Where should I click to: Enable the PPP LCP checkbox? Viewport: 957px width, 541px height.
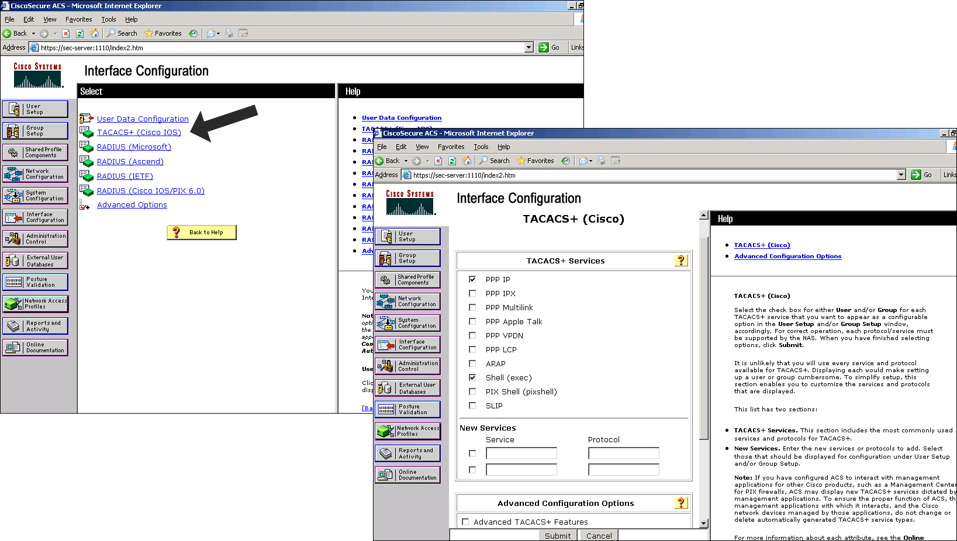click(x=472, y=349)
